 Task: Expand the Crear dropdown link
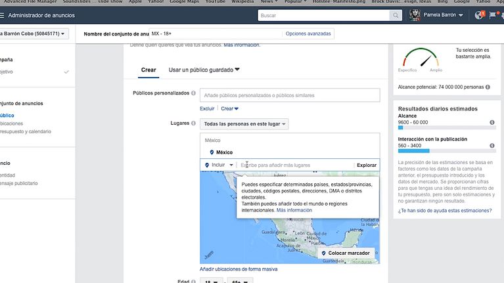229,108
